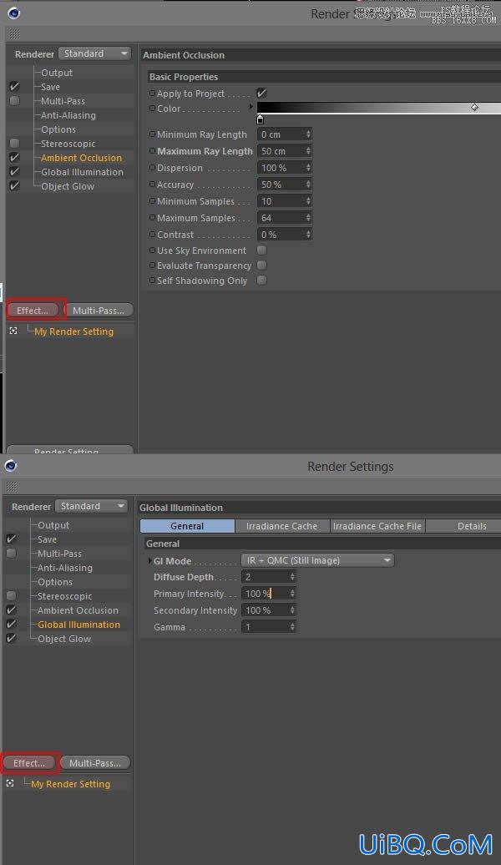Click Minimum Ray Length stepper arrows

[x=308, y=134]
